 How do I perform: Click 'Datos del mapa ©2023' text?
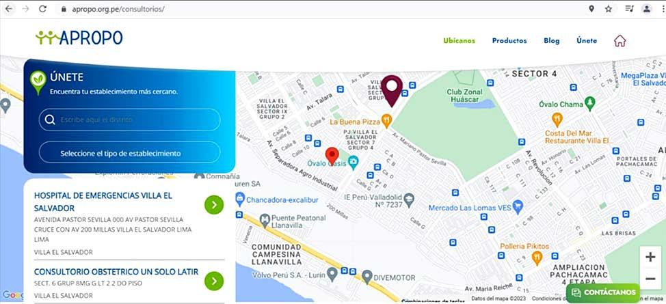pos(498,299)
